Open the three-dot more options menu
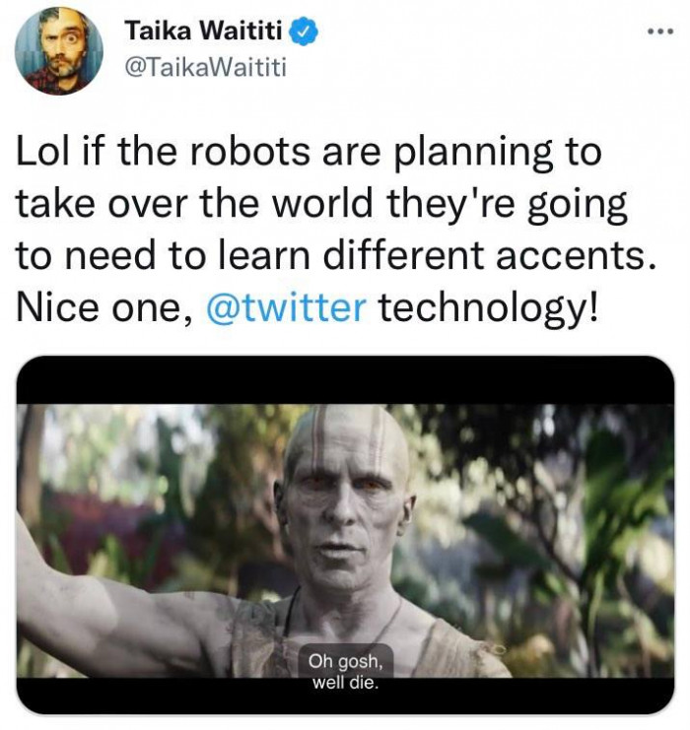This screenshot has width=690, height=730. (x=660, y=32)
